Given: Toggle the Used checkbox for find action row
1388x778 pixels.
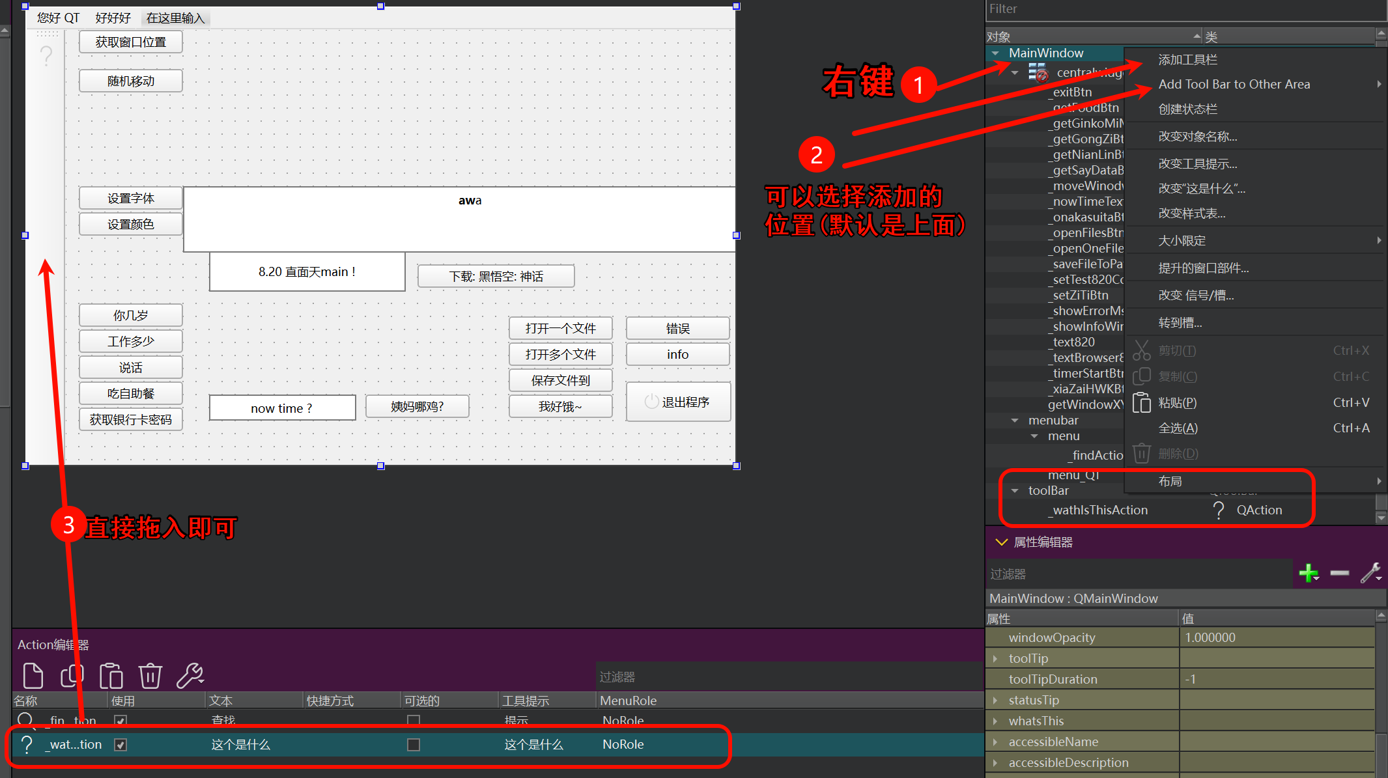Looking at the screenshot, I should pyautogui.click(x=120, y=720).
